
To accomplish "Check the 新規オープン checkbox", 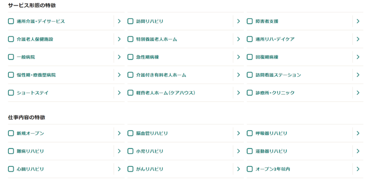I will click(11, 133).
